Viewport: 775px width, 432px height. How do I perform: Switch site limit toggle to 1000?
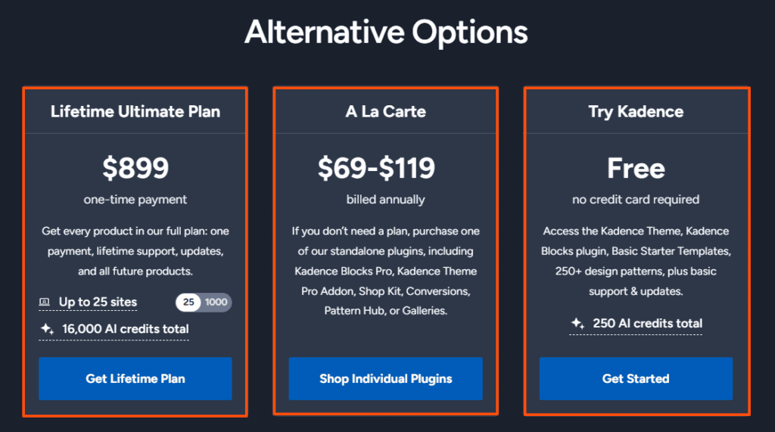(216, 302)
